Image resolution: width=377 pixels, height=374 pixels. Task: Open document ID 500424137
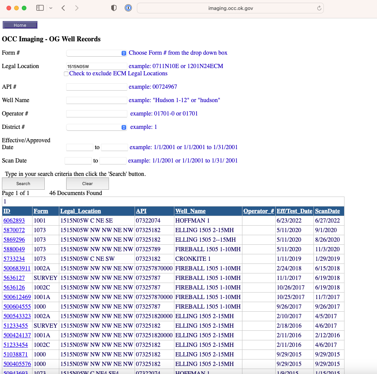pyautogui.click(x=17, y=335)
